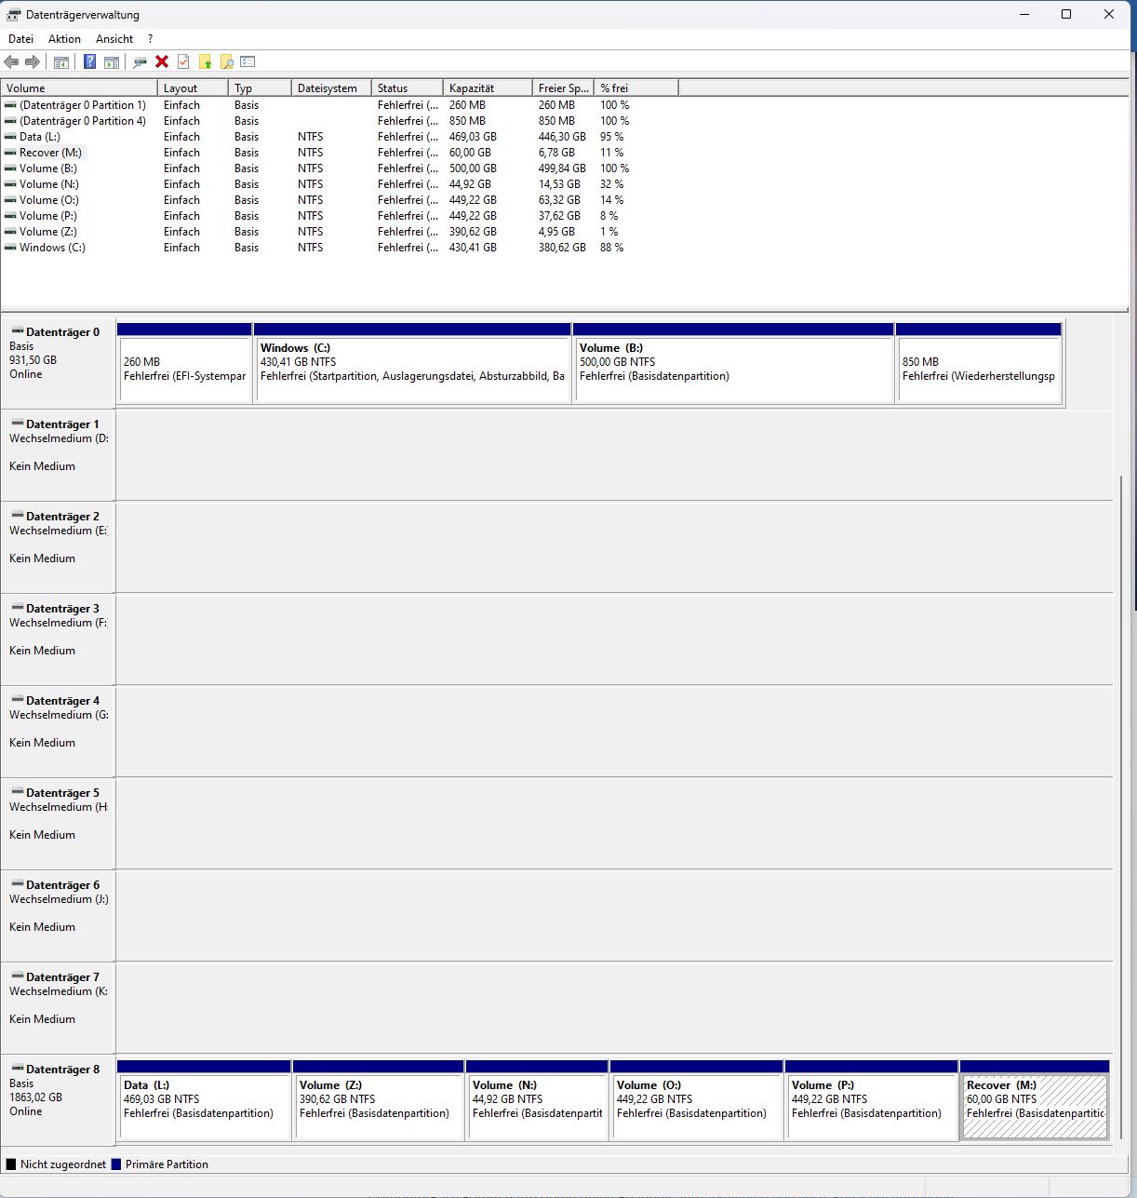Open the ? help menu

click(x=150, y=39)
